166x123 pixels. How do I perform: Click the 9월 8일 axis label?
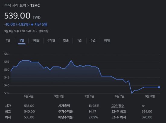pos(150,96)
